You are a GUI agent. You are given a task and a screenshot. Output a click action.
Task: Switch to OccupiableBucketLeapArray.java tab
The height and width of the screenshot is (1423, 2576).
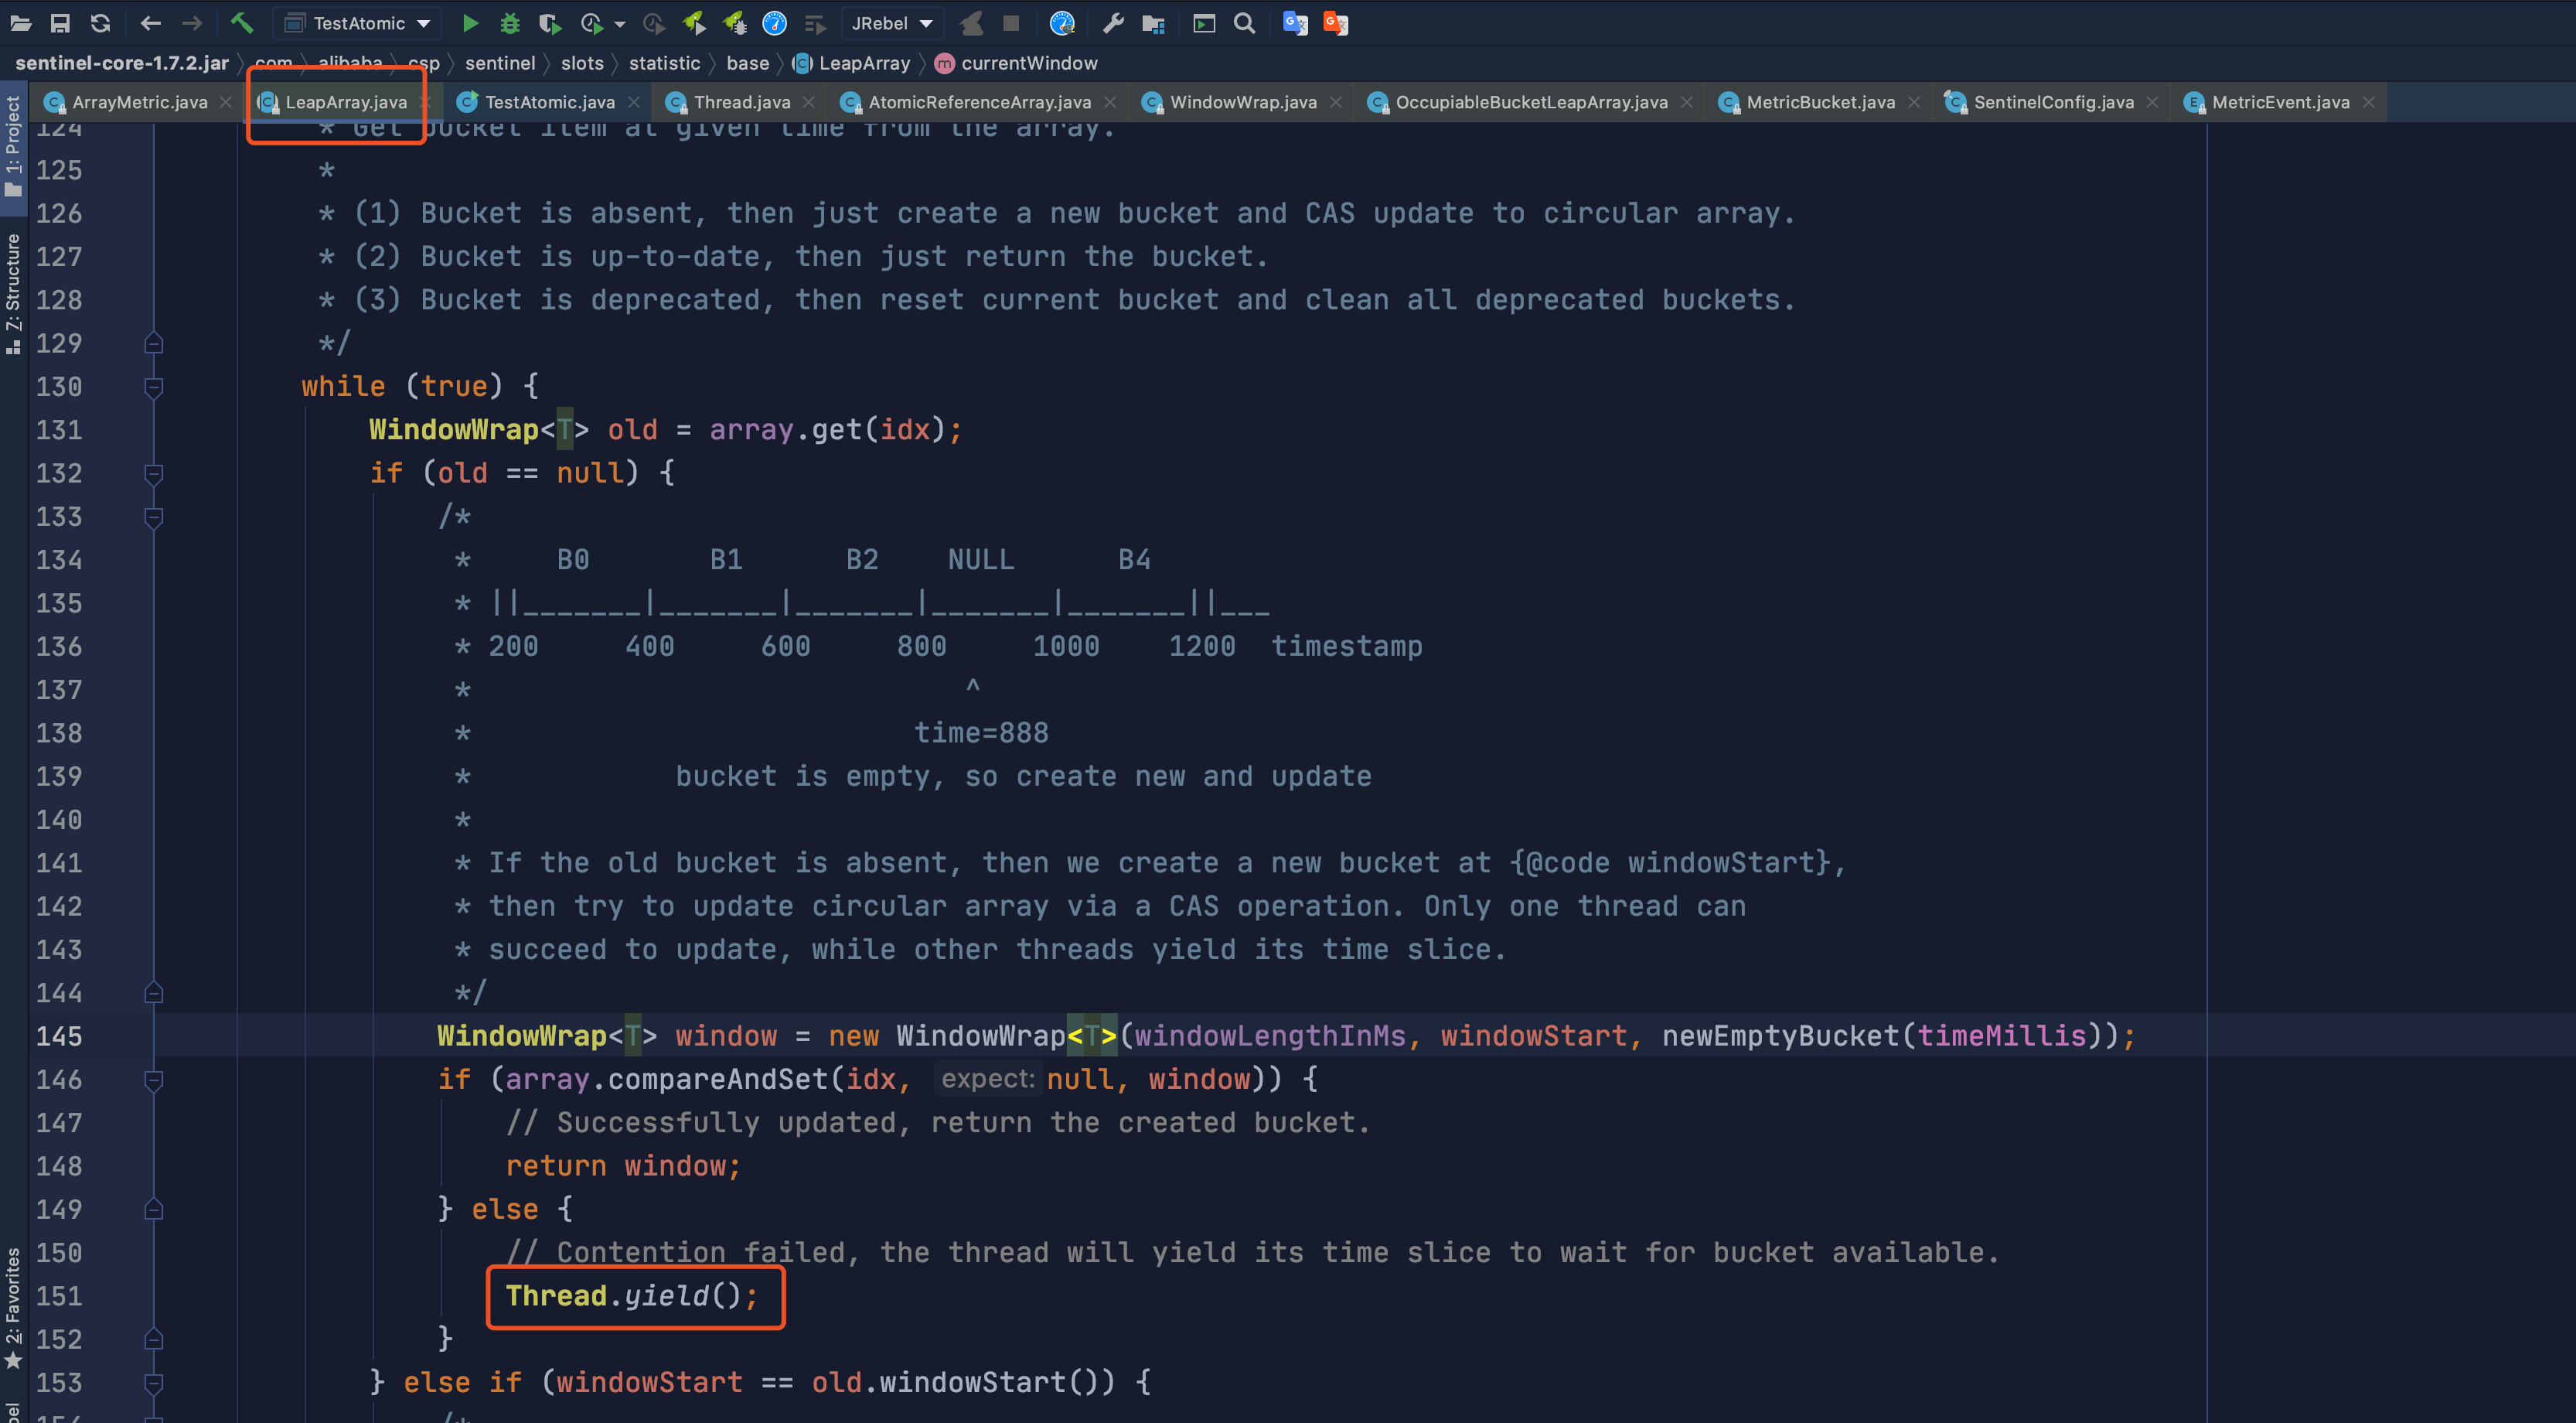1530,102
